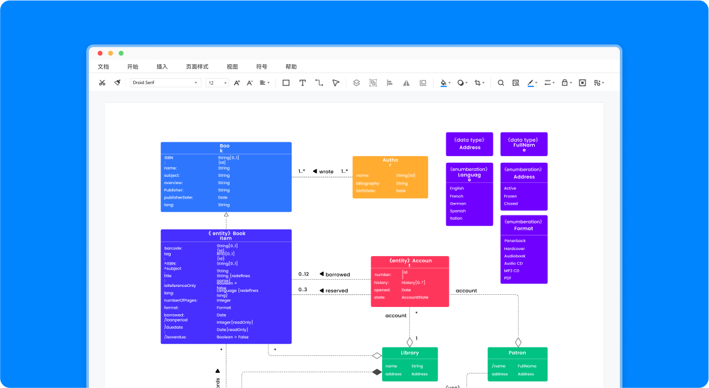709x388 pixels.
Task: Open the layers icon in toolbar
Action: coord(356,83)
